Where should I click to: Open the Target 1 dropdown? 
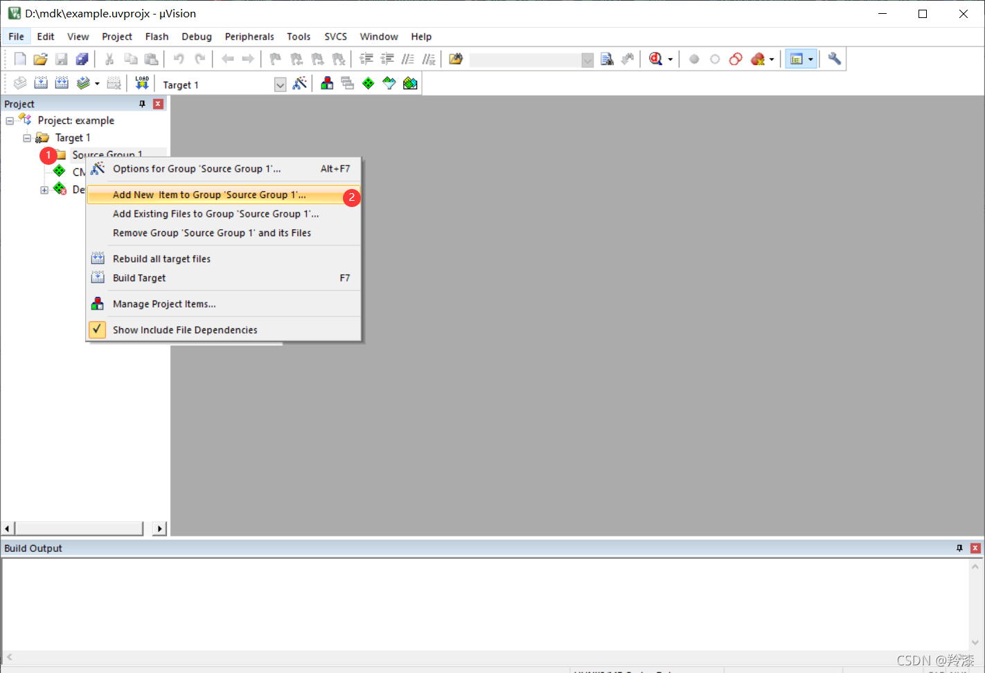click(x=280, y=84)
